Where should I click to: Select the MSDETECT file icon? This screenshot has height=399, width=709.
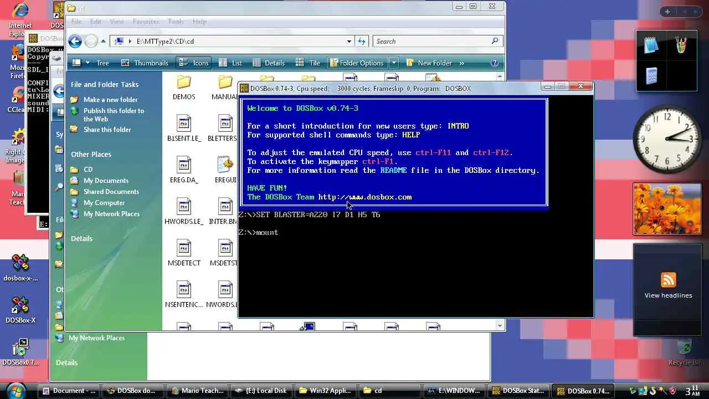184,248
